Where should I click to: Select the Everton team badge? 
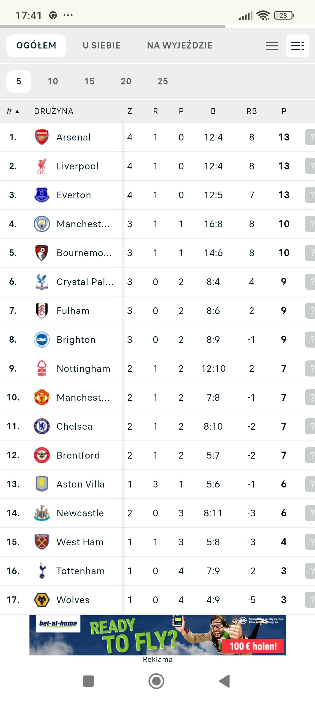[x=42, y=195]
